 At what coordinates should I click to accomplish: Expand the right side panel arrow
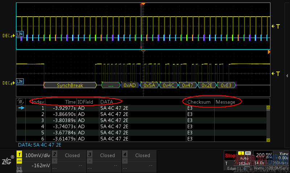(x=287, y=75)
